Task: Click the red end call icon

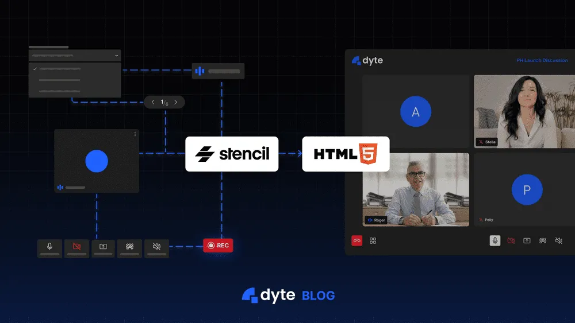Action: click(357, 241)
